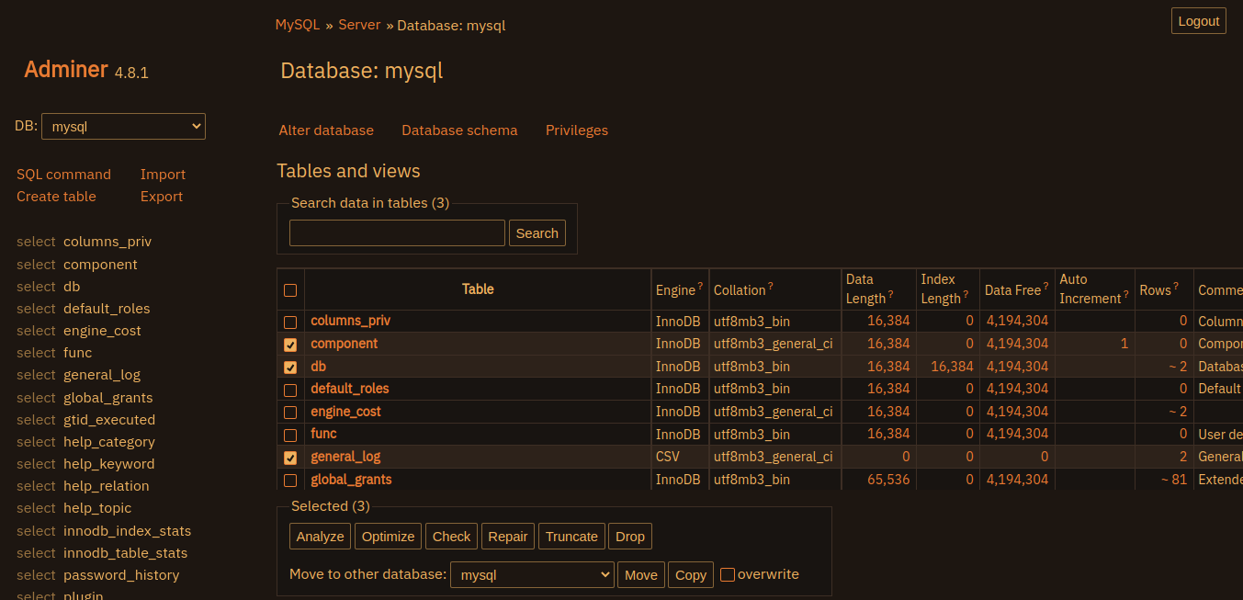Open help_topic table in sidebar
The width and height of the screenshot is (1243, 600).
(97, 508)
